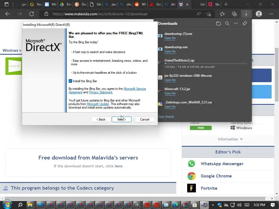Switch to the 'Mir' tab
Viewport: 279px width, 209px height.
[50, 4]
